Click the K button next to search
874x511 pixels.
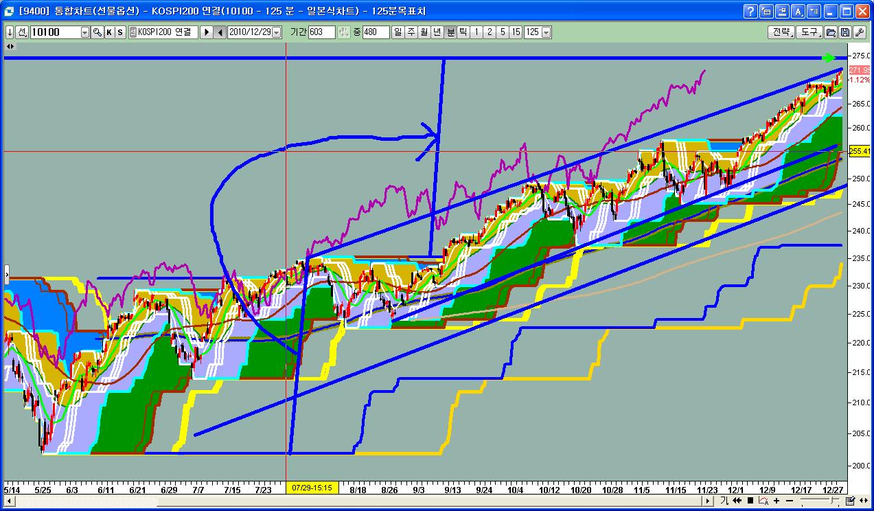[109, 32]
